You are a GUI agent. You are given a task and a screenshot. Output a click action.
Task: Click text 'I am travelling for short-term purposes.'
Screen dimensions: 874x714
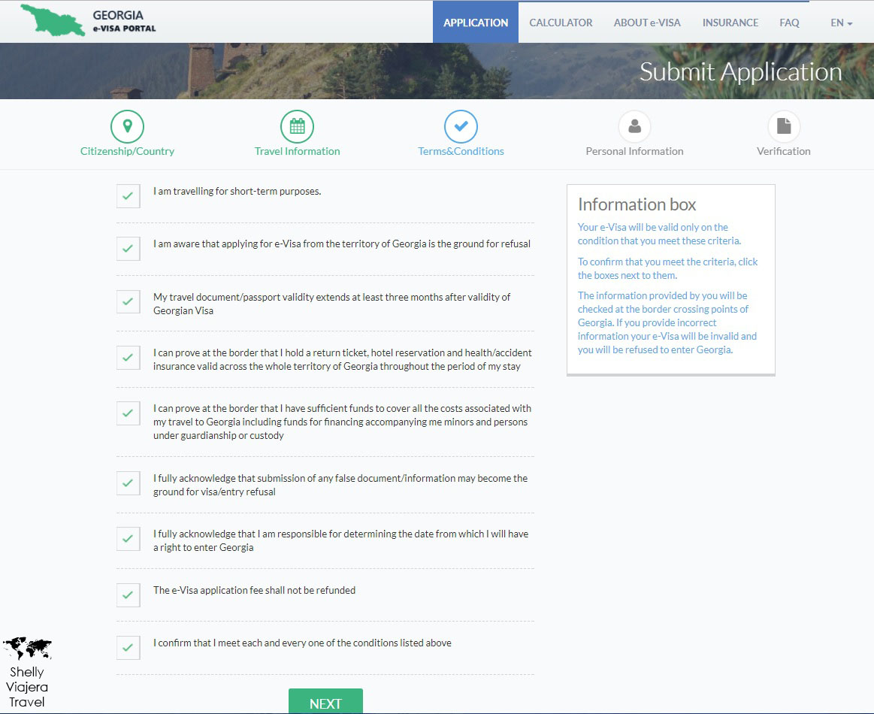(237, 191)
